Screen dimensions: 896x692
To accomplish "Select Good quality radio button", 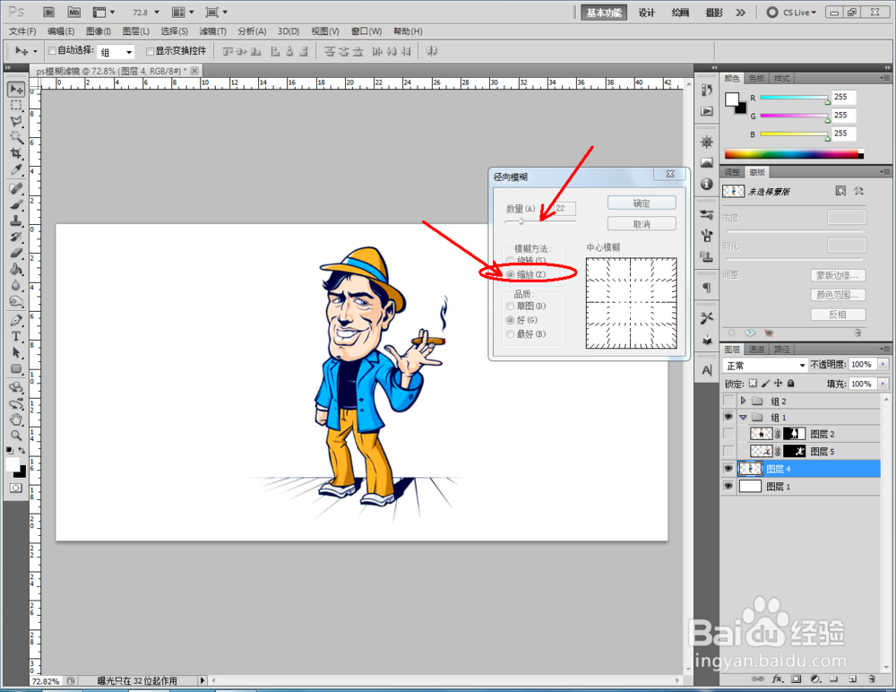I will 511,320.
